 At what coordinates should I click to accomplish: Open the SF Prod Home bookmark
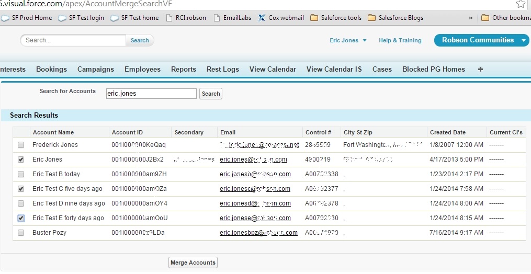[30, 18]
